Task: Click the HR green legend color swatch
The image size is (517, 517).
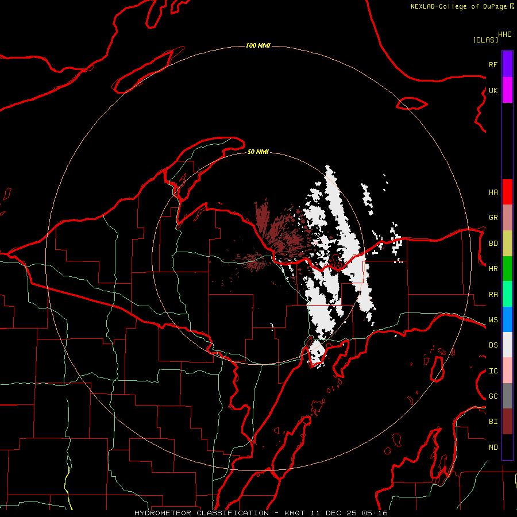Action: pos(507,269)
